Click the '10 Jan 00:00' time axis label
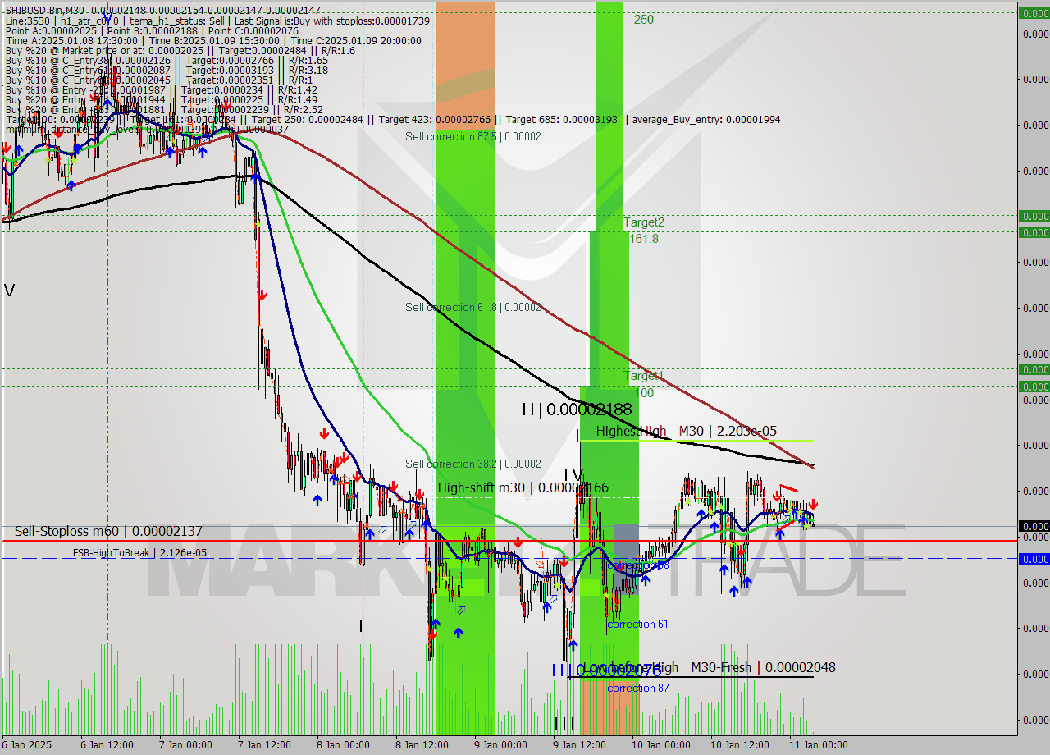The width and height of the screenshot is (1050, 755). point(663,745)
